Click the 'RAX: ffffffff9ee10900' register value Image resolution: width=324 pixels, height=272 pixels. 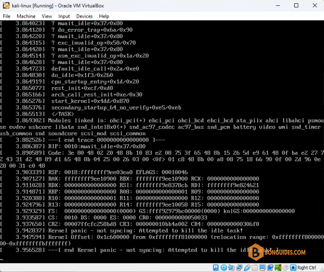tap(82, 179)
